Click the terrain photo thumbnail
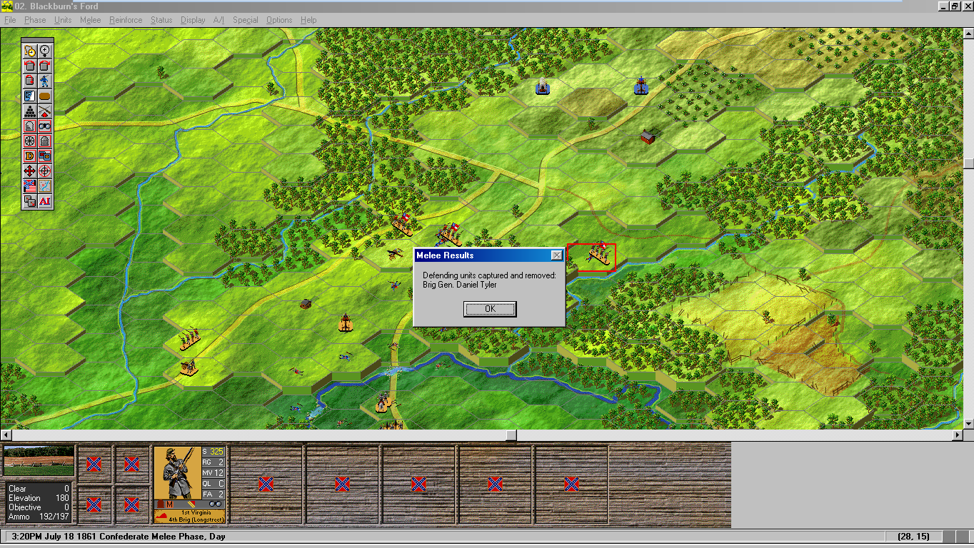Screen dimensions: 974x548 (39, 461)
